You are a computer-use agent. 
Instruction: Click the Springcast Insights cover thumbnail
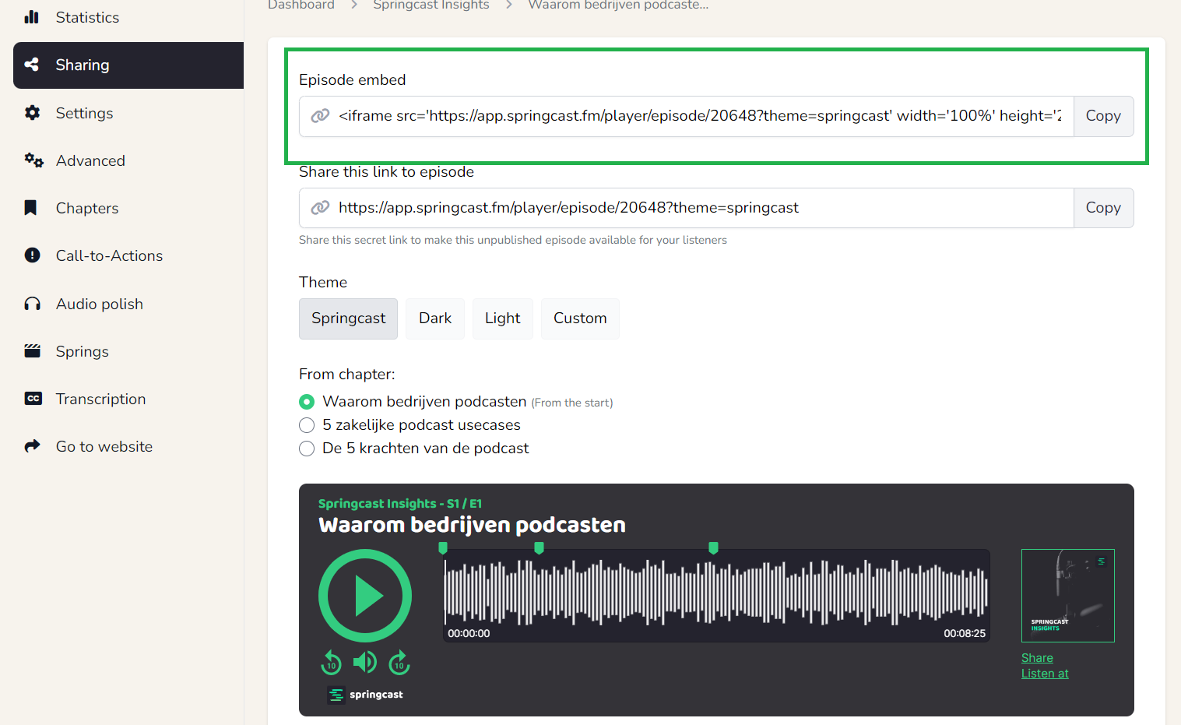pyautogui.click(x=1068, y=596)
